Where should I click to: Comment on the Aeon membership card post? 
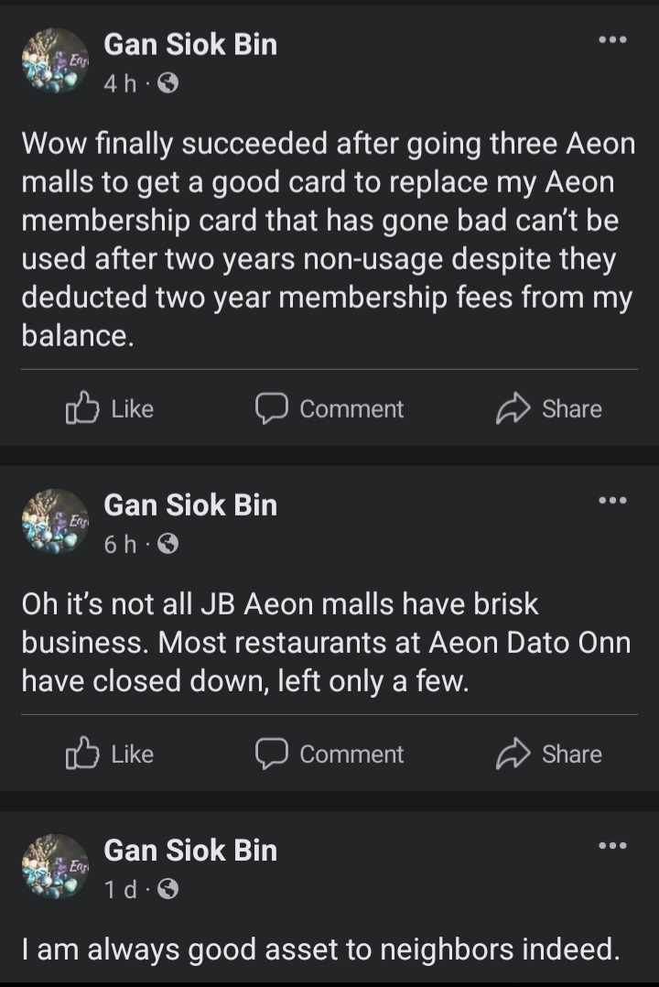(x=329, y=409)
